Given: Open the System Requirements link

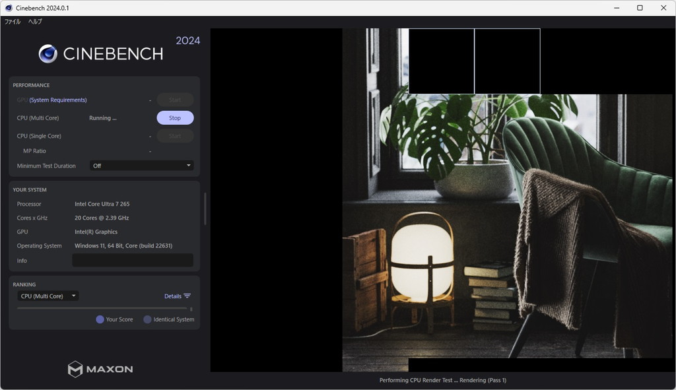Looking at the screenshot, I should click(x=58, y=100).
